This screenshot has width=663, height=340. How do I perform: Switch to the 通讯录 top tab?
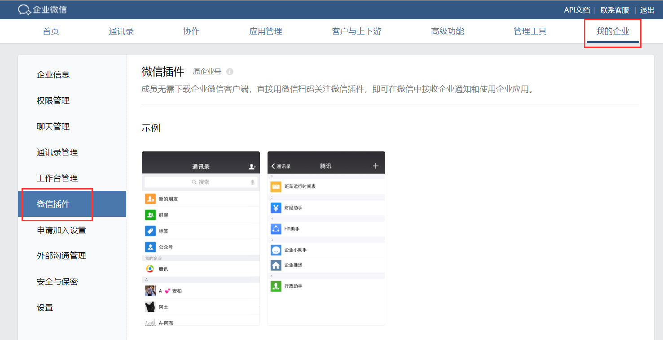click(x=121, y=31)
